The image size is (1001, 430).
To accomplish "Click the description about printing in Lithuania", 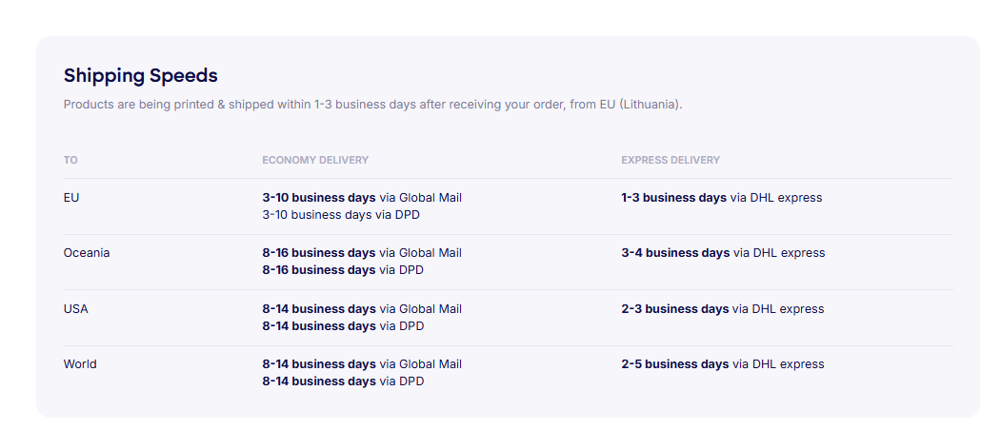I will point(372,104).
